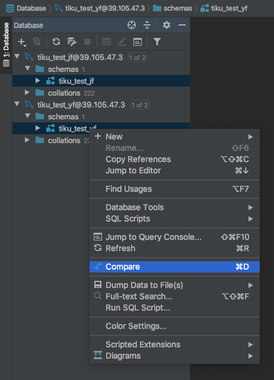This screenshot has width=274, height=380.
Task: Collapse the schemas folder under tiku_test_yf
Action: 28,116
